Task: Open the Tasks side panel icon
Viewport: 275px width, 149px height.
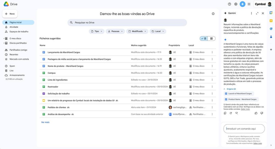Action: click(271, 29)
